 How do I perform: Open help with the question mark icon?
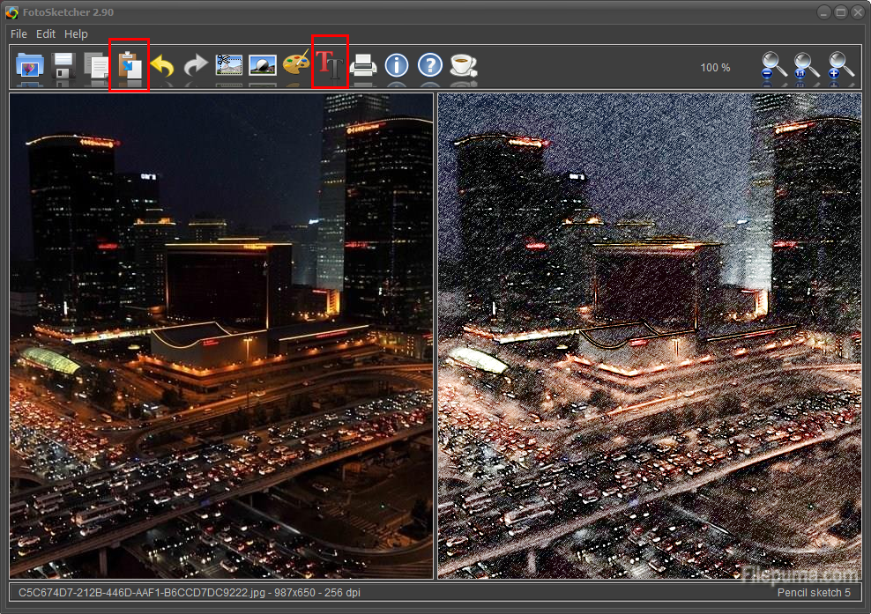coord(429,65)
